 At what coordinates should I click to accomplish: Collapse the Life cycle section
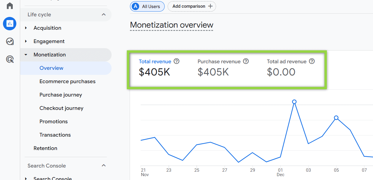coord(104,14)
